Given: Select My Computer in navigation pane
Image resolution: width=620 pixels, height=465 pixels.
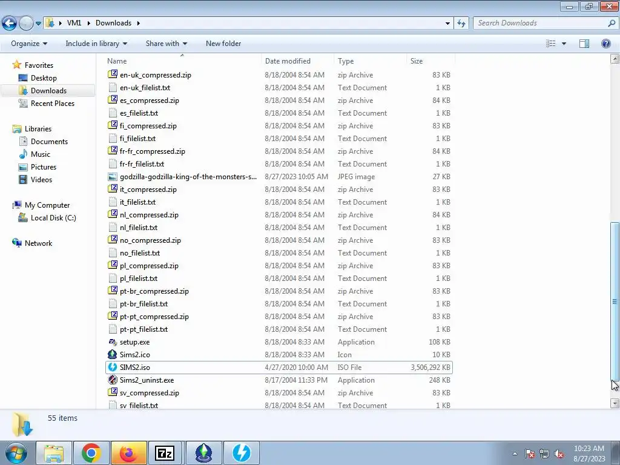Looking at the screenshot, I should tap(47, 205).
